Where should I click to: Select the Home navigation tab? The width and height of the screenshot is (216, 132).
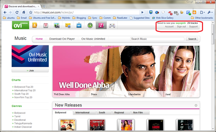39,39
